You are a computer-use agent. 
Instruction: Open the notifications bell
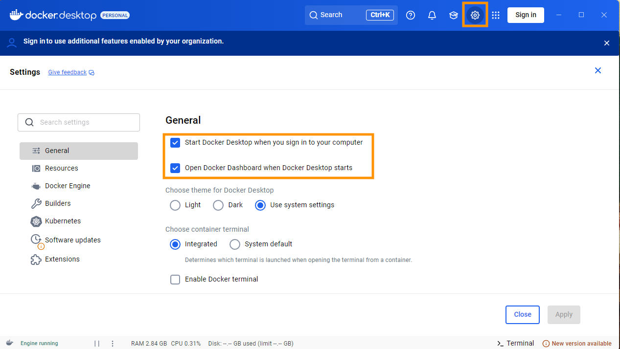point(432,15)
